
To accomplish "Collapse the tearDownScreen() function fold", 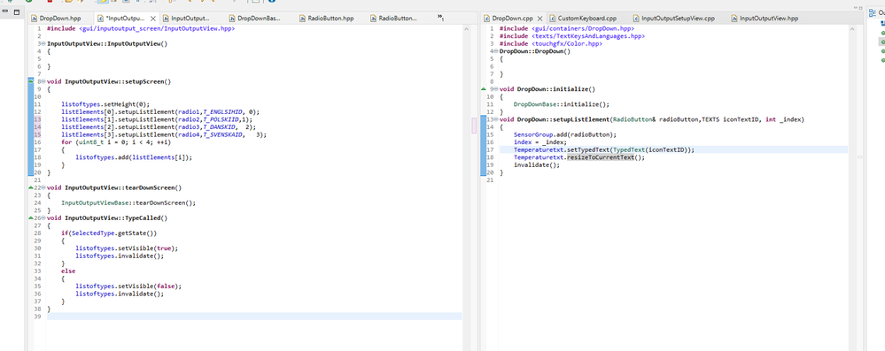I will coord(43,187).
